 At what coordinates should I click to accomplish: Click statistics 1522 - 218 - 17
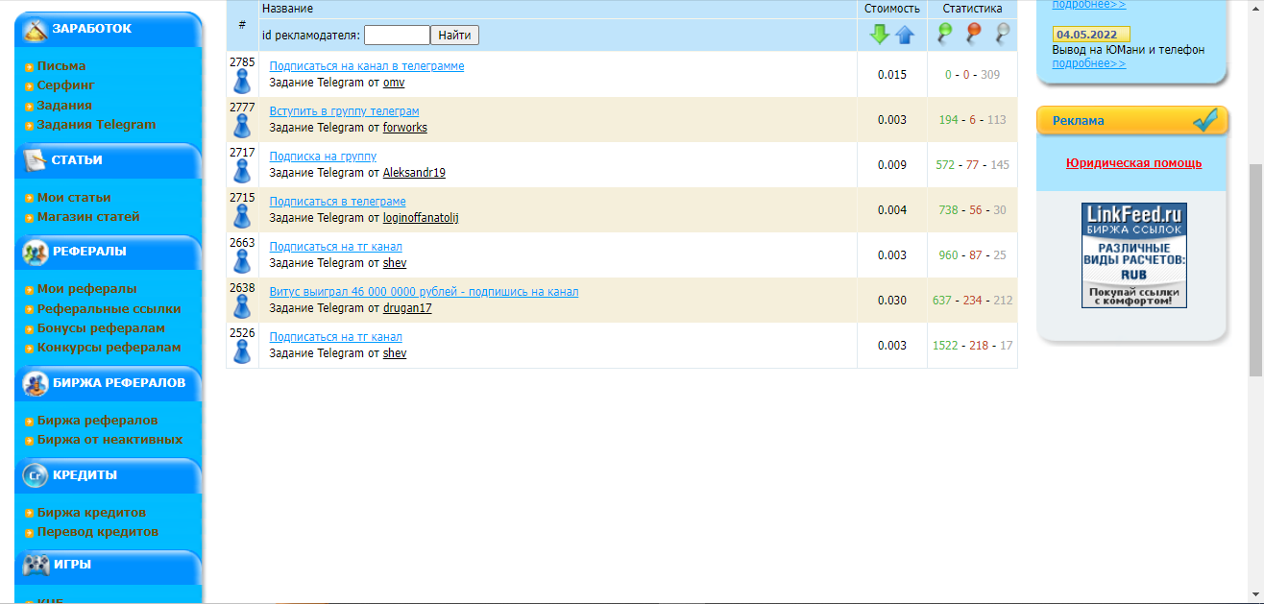pyautogui.click(x=972, y=346)
